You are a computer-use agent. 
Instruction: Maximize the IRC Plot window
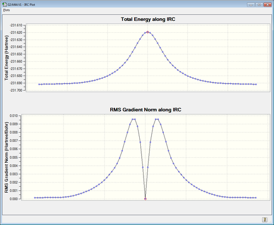coord(259,5)
